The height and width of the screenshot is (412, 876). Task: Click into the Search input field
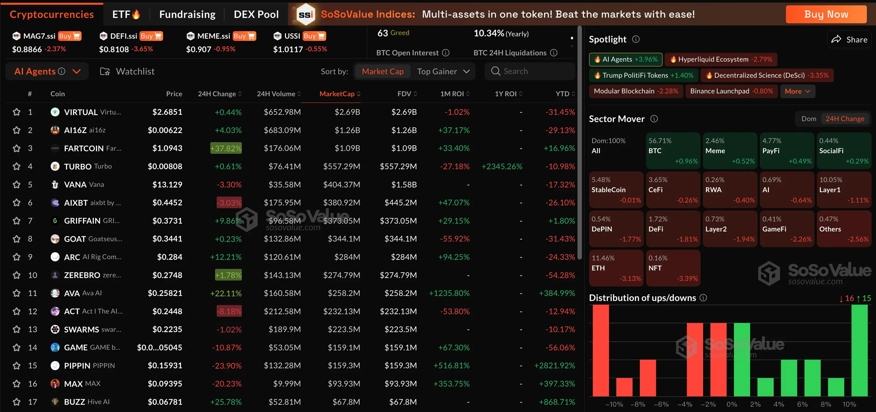pos(537,71)
